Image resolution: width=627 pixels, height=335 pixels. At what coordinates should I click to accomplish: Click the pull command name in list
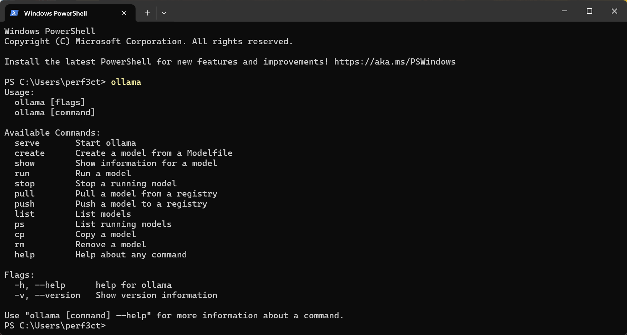pyautogui.click(x=25, y=194)
